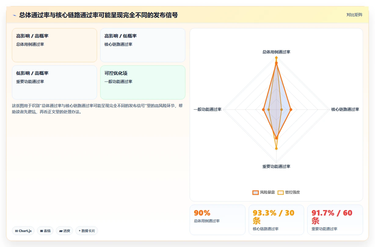Click the 进度 tag

point(64,231)
